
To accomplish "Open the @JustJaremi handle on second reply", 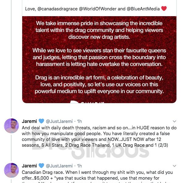I will (59, 166).
